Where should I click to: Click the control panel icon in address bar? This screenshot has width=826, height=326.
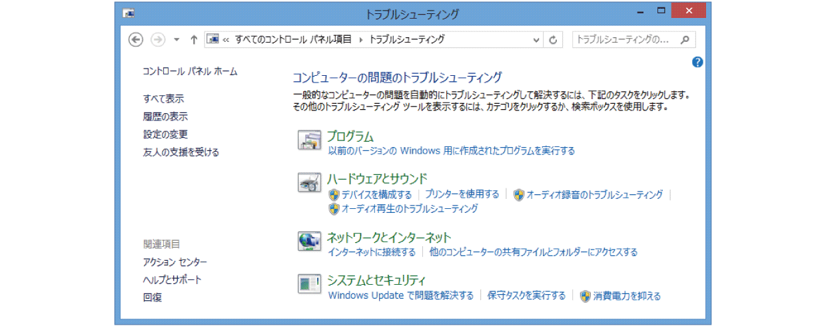point(213,39)
